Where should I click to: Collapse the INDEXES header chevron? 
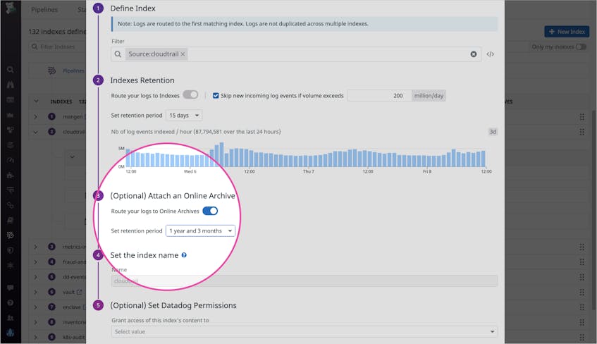(36, 102)
